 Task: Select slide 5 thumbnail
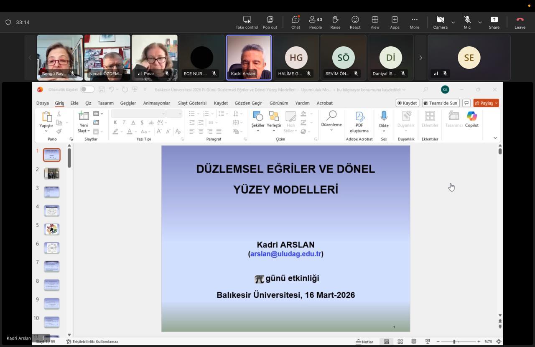tap(52, 229)
